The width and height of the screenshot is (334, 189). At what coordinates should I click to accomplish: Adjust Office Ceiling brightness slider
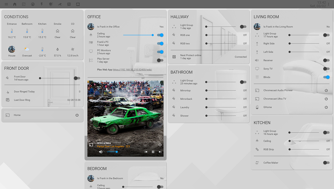(138, 35)
